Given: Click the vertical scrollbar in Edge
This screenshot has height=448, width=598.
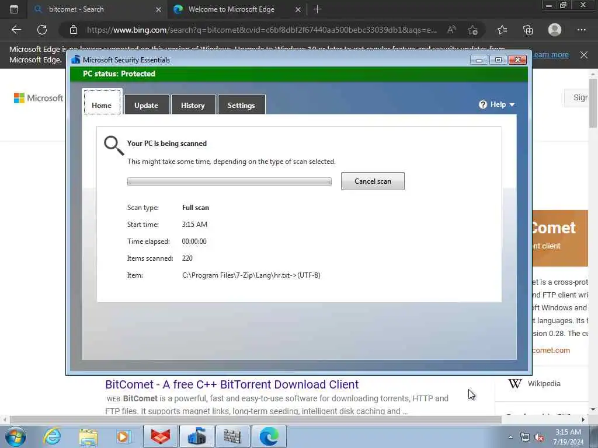Looking at the screenshot, I should click(x=593, y=103).
